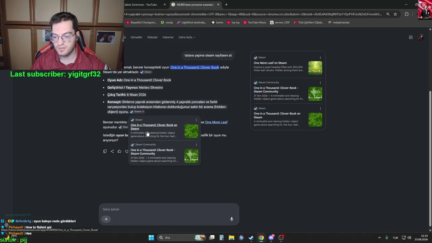This screenshot has width=432, height=243.
Task: Switch to the Calista Suherman YouTube tab
Action: pos(140,5)
